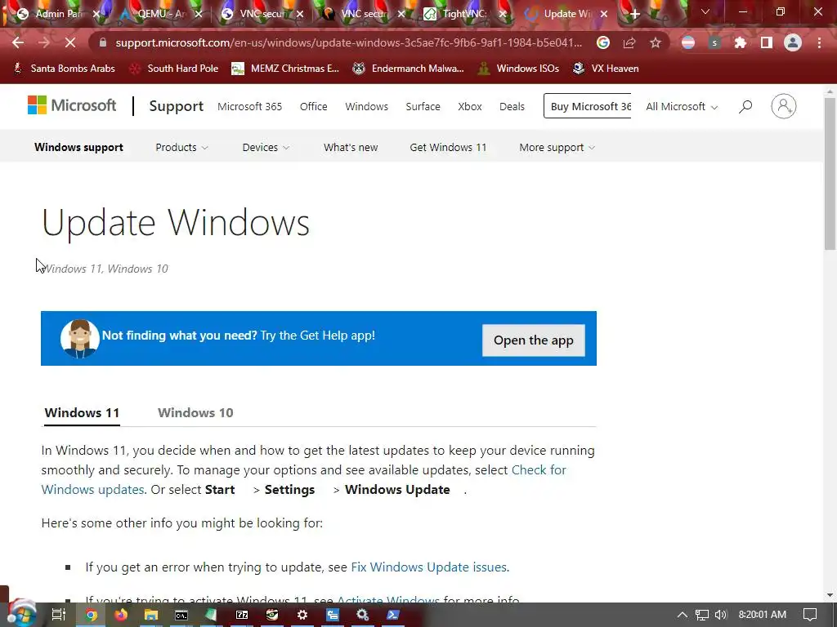Open the Google icon in address bar

(603, 42)
